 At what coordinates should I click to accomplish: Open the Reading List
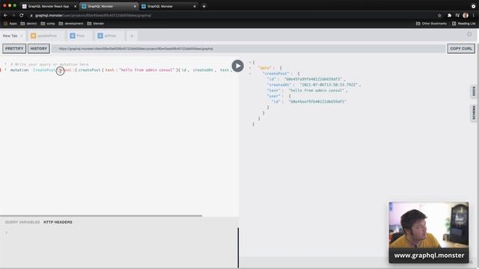(463, 23)
